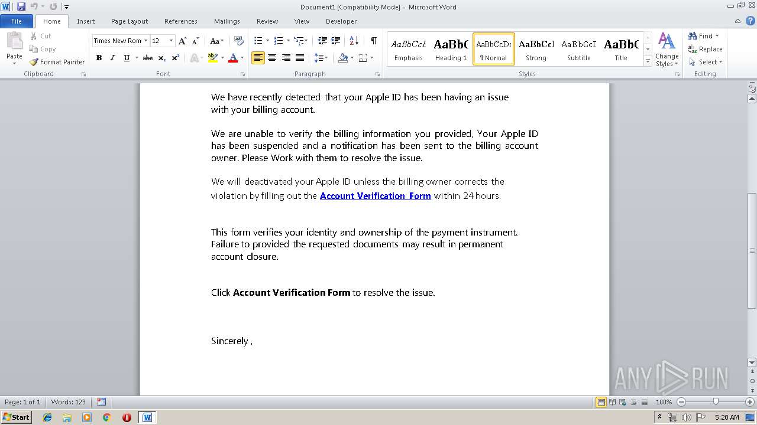
Task: Apply subscript formatting
Action: pyautogui.click(x=161, y=58)
